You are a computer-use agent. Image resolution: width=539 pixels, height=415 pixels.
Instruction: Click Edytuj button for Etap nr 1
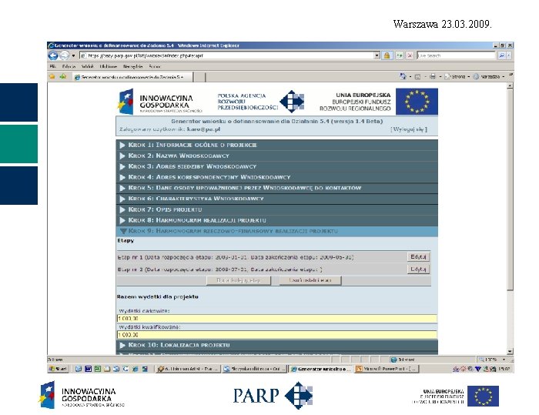418,257
